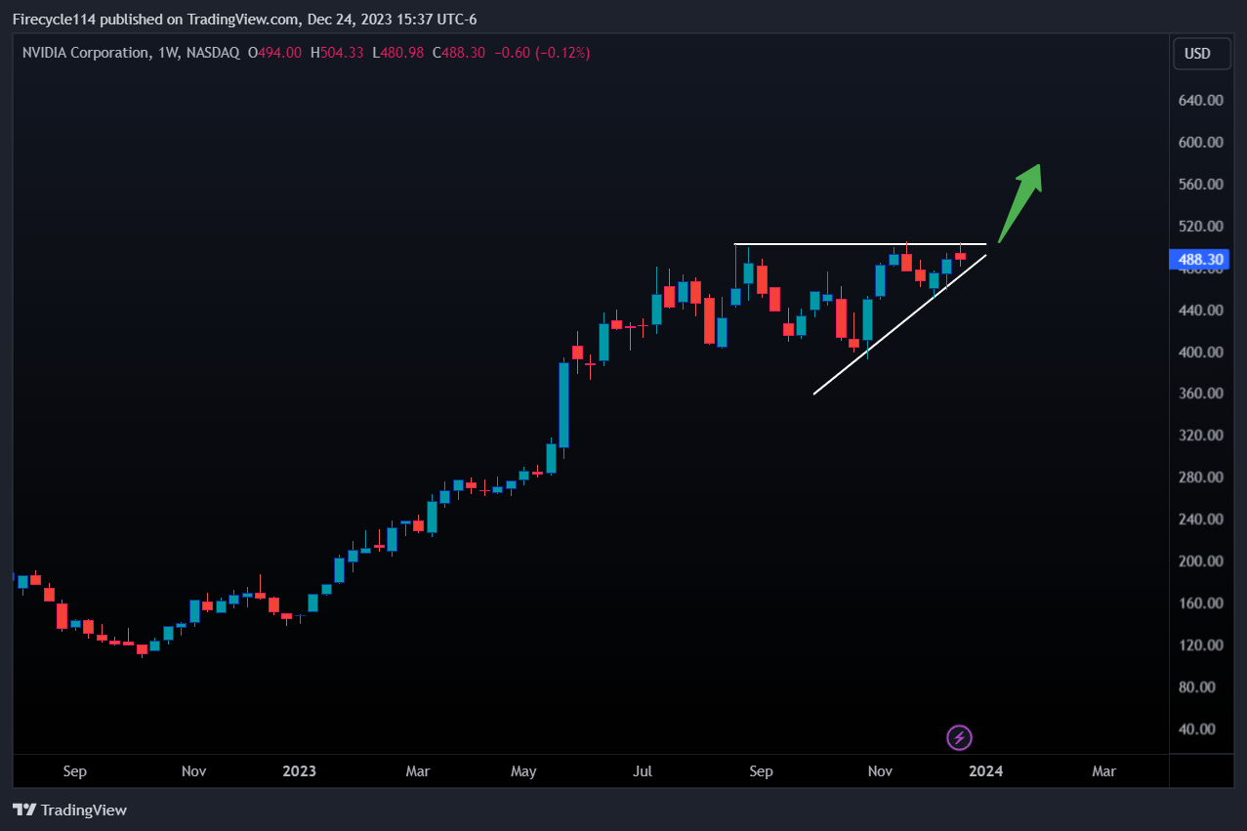Screen dimensions: 1247x831
Task: Click the May label on time axis
Action: 523,771
